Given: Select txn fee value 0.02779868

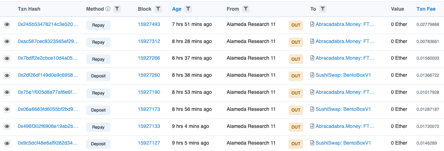Looking at the screenshot, I should pos(428,25).
